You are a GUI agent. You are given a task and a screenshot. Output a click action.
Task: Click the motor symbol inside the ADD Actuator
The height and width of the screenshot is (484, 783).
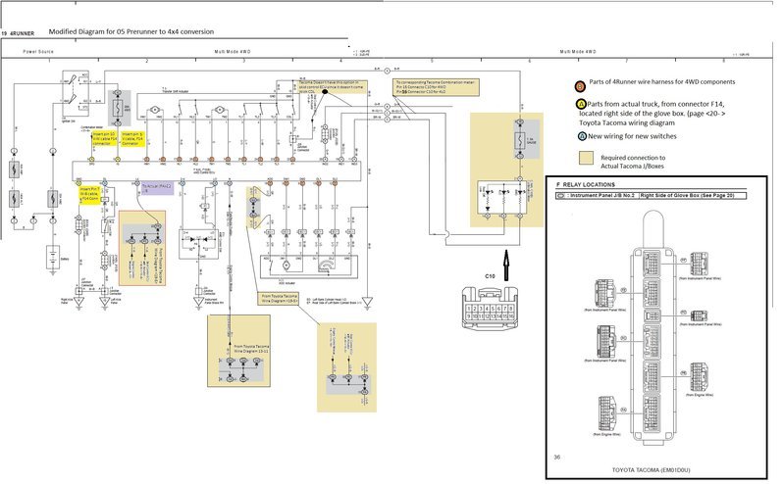(287, 266)
